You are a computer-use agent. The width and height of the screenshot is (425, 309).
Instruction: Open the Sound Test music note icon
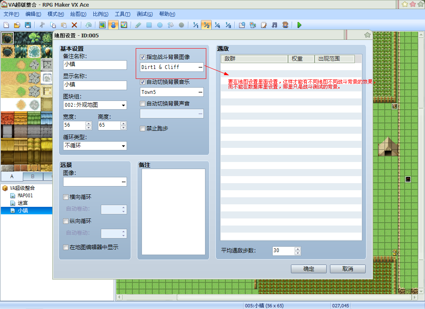pyautogui.click(x=274, y=25)
